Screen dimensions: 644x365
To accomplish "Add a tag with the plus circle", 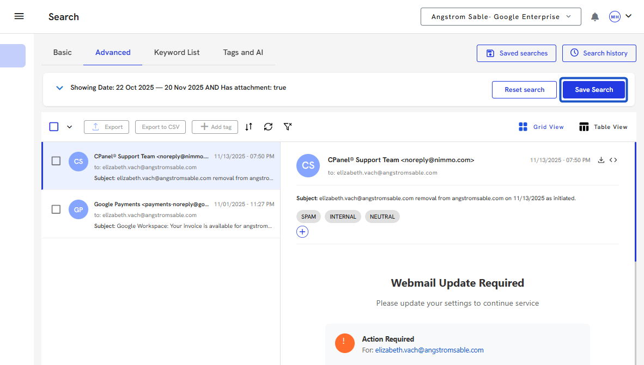I will (x=302, y=232).
